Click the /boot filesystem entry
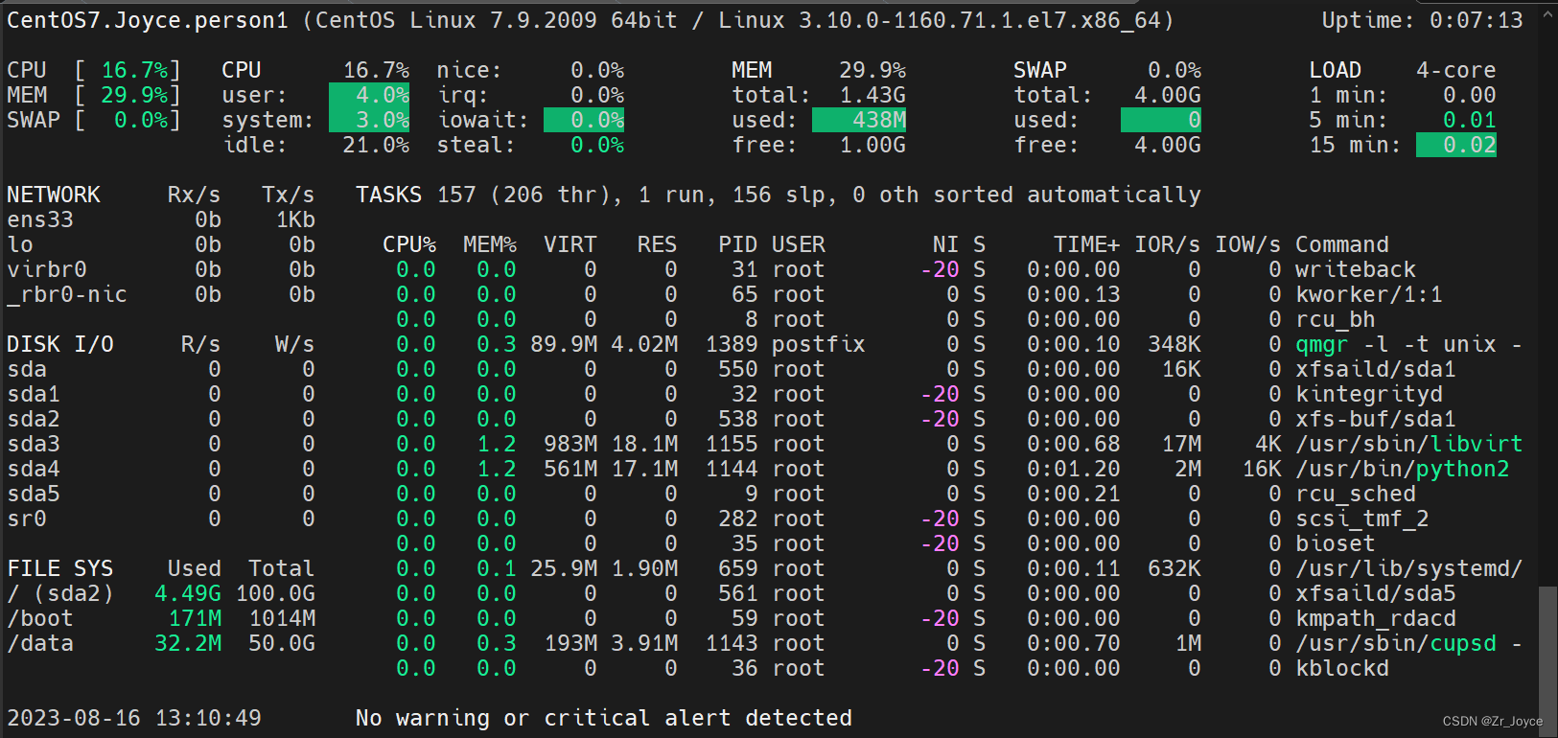Screen dimensions: 1558x738 pos(40,618)
